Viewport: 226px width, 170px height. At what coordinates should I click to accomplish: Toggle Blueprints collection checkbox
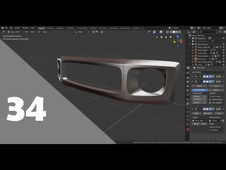[193, 38]
